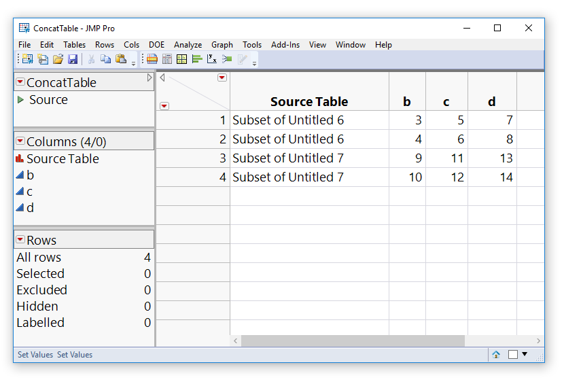The height and width of the screenshot is (384, 564).
Task: Select column b in the columns list
Action: coord(30,175)
